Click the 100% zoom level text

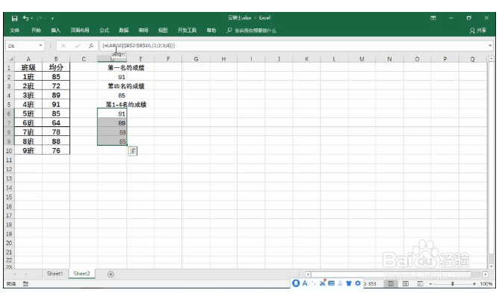click(x=486, y=284)
